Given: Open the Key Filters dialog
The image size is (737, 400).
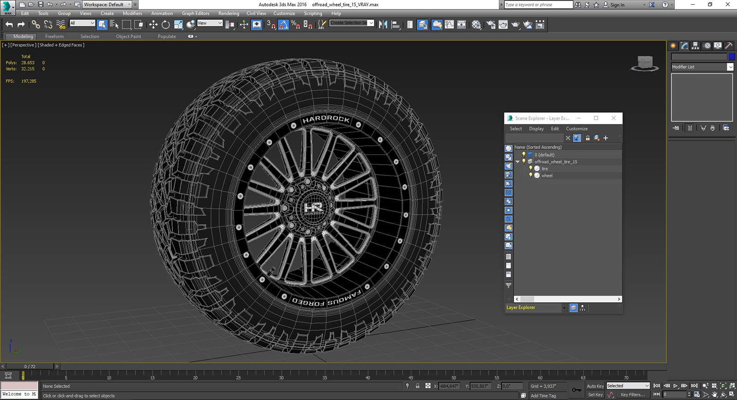Looking at the screenshot, I should click(633, 394).
